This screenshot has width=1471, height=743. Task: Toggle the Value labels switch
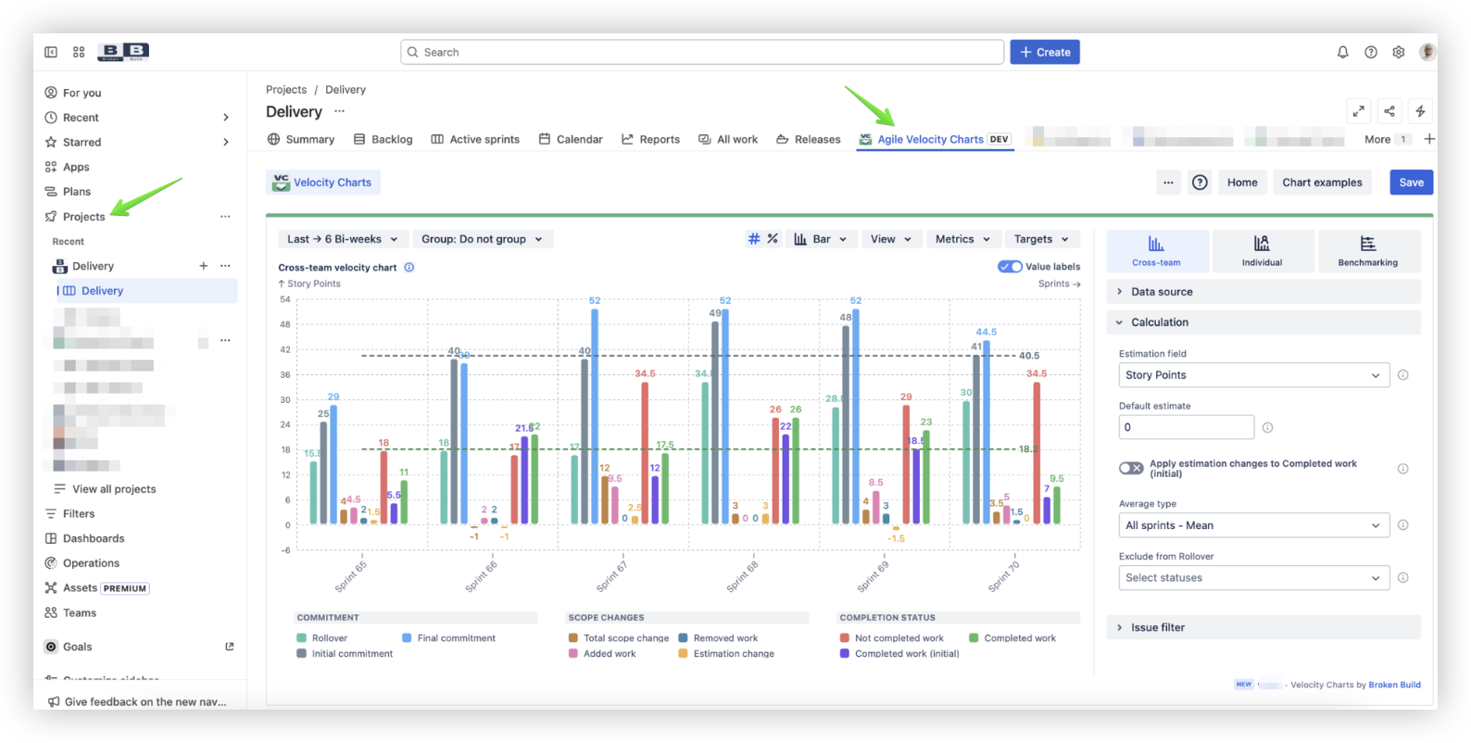click(1009, 267)
